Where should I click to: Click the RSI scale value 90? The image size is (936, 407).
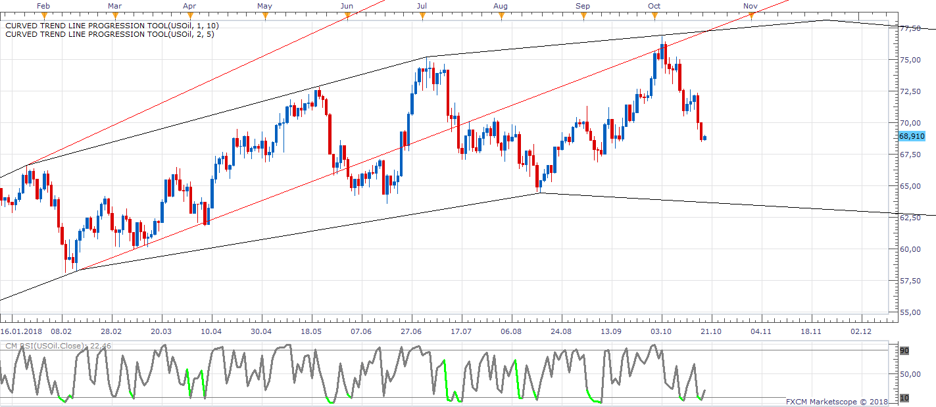point(904,351)
